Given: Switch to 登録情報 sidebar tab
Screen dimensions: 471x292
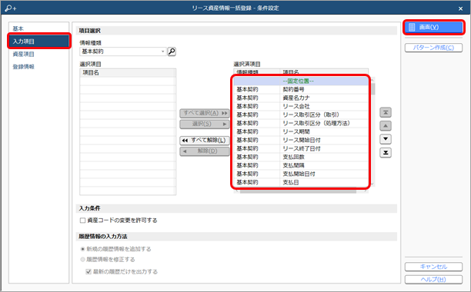Looking at the screenshot, I should pos(39,67).
